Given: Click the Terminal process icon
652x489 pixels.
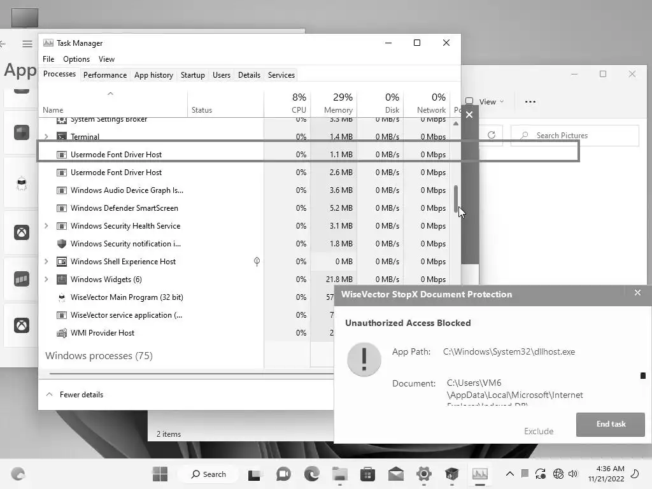Looking at the screenshot, I should click(62, 136).
